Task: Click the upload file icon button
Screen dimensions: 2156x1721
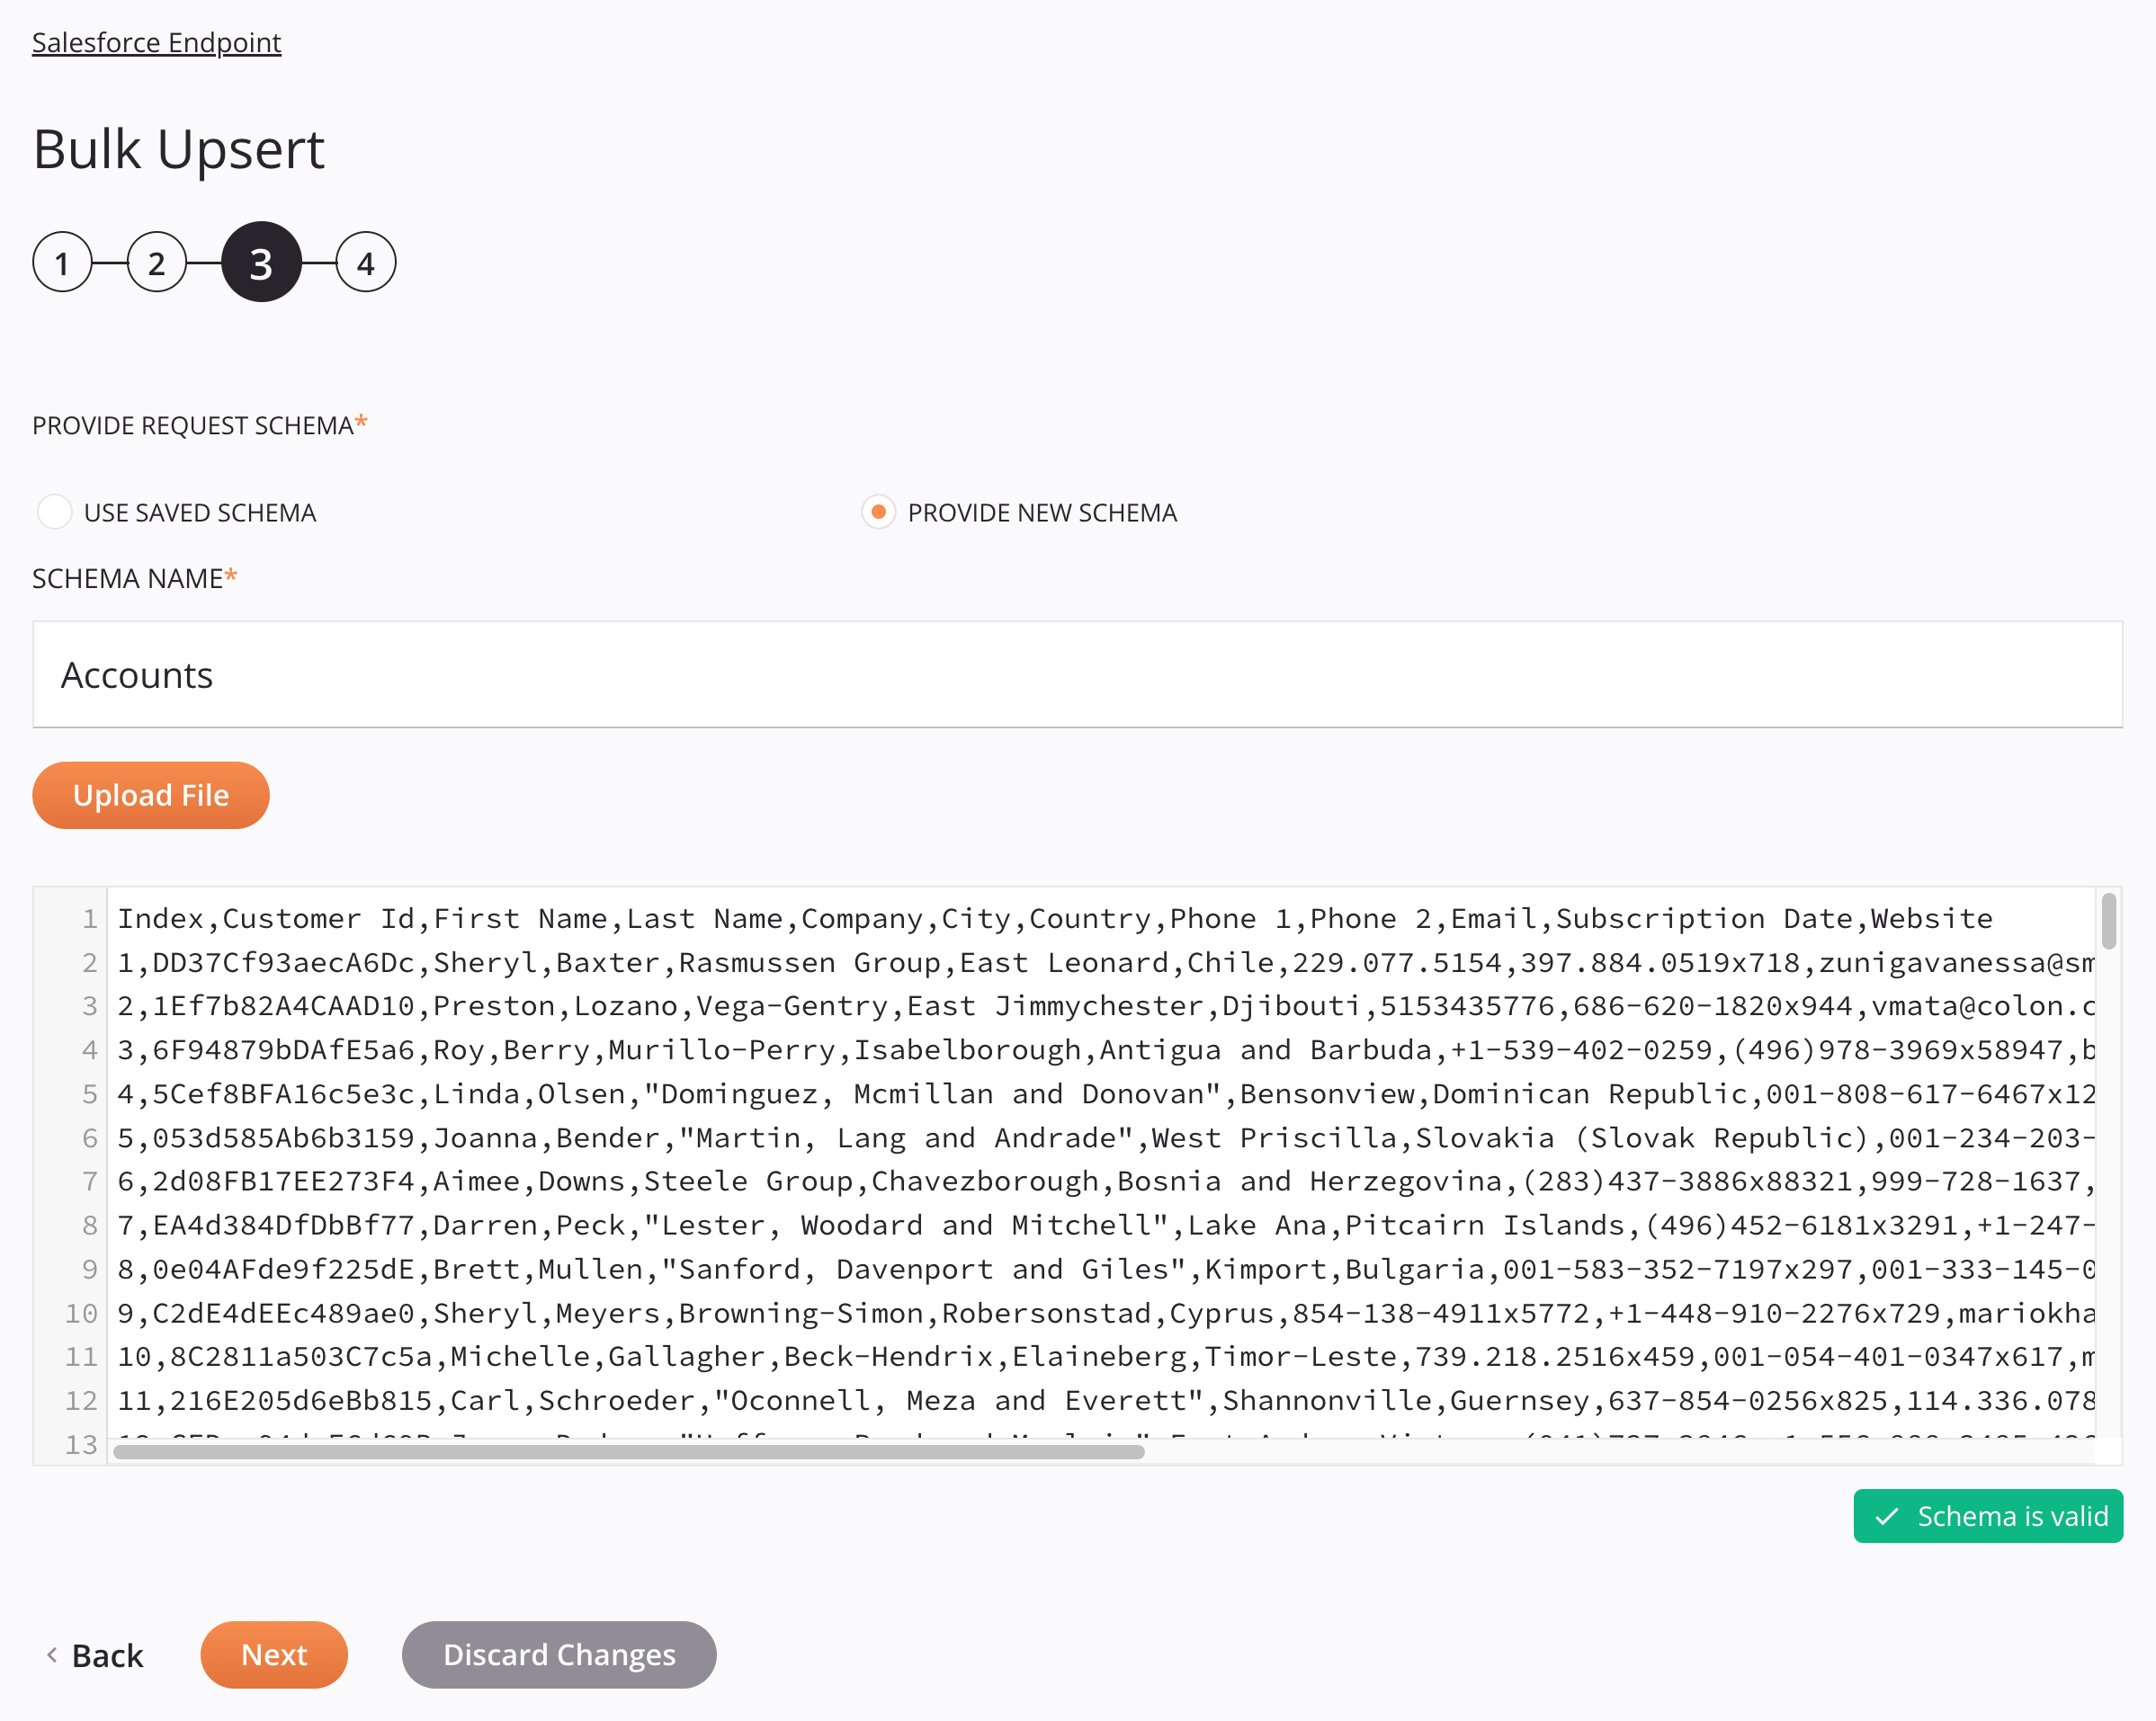Action: [x=149, y=794]
